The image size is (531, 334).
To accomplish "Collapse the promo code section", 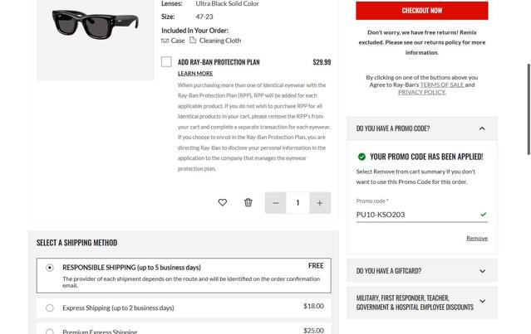I will pos(482,128).
